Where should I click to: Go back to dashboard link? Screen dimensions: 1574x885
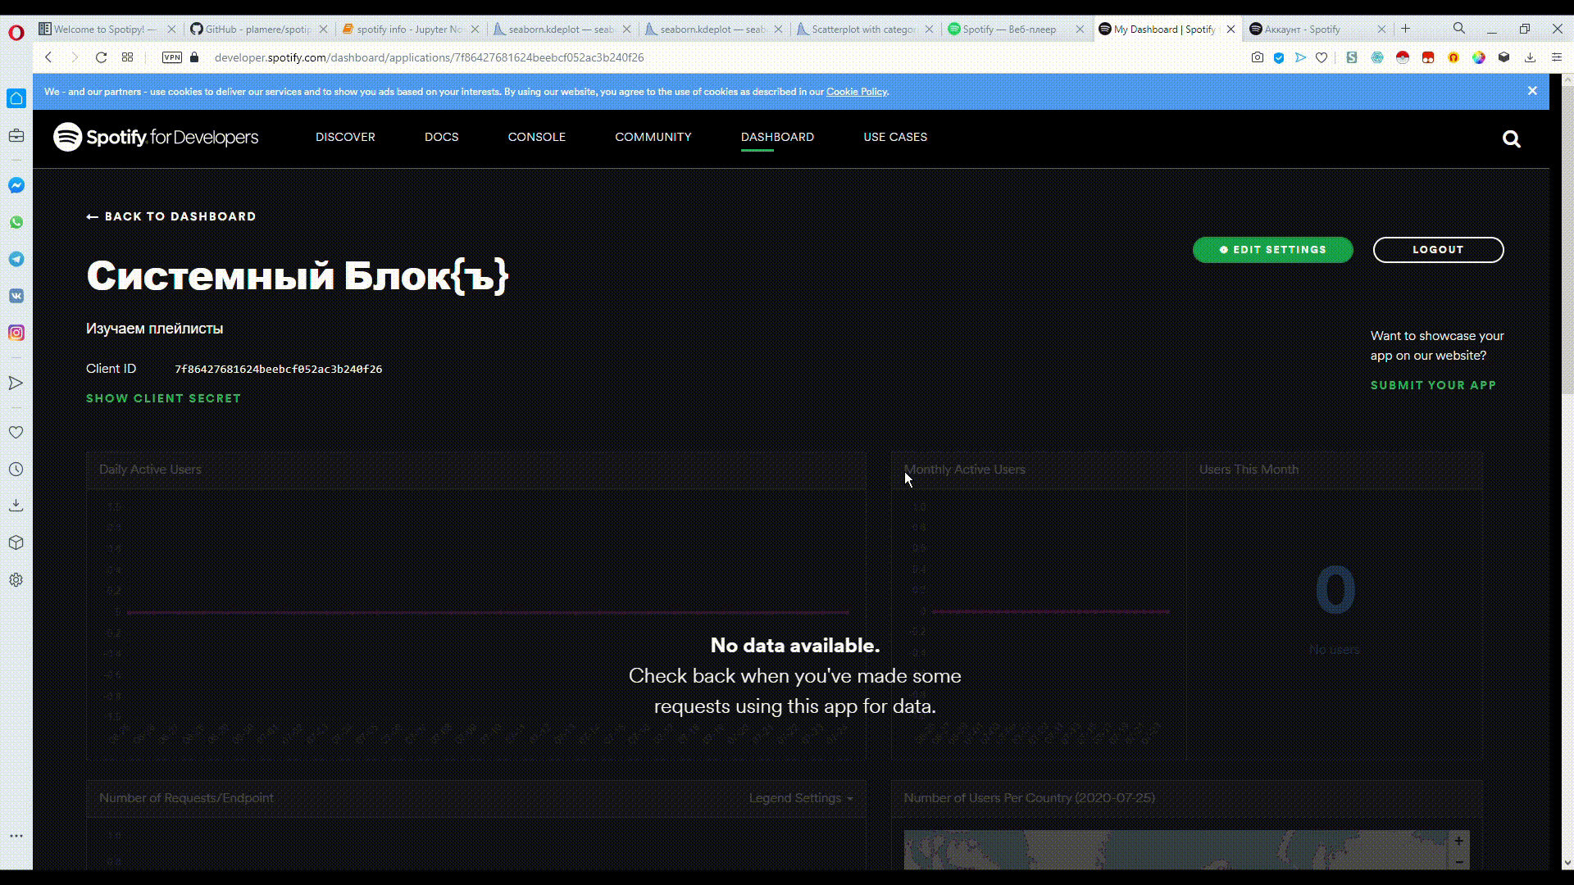(x=171, y=216)
